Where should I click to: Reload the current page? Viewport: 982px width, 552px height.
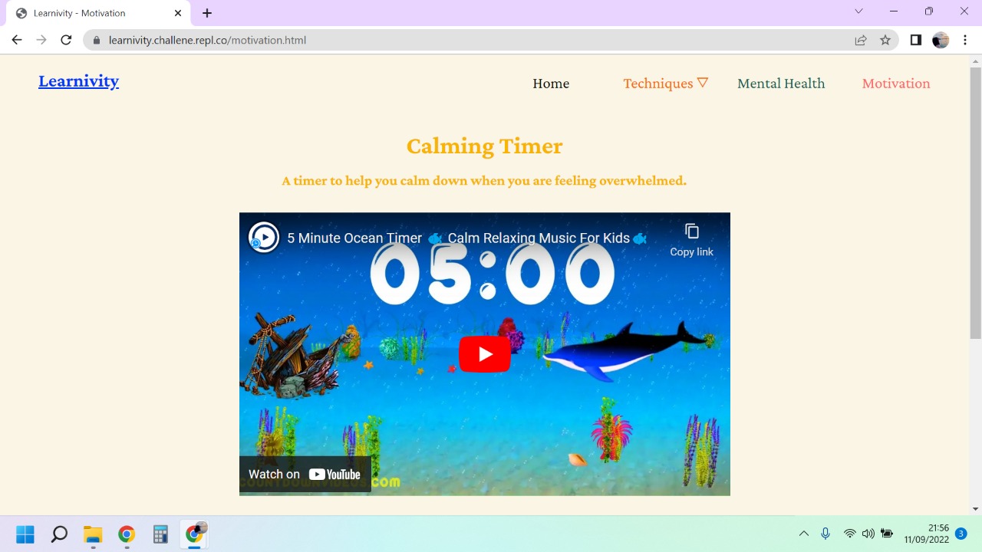pyautogui.click(x=66, y=40)
